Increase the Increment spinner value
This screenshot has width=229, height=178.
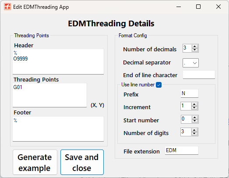(x=194, y=104)
